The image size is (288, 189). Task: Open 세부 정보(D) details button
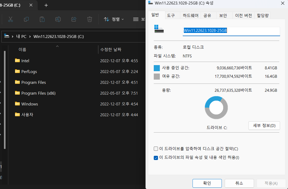(264, 126)
